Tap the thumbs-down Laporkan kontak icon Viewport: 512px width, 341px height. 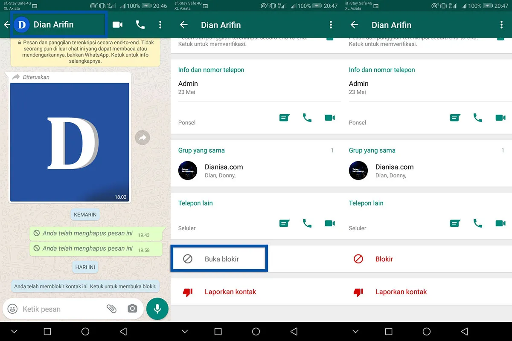tap(188, 292)
